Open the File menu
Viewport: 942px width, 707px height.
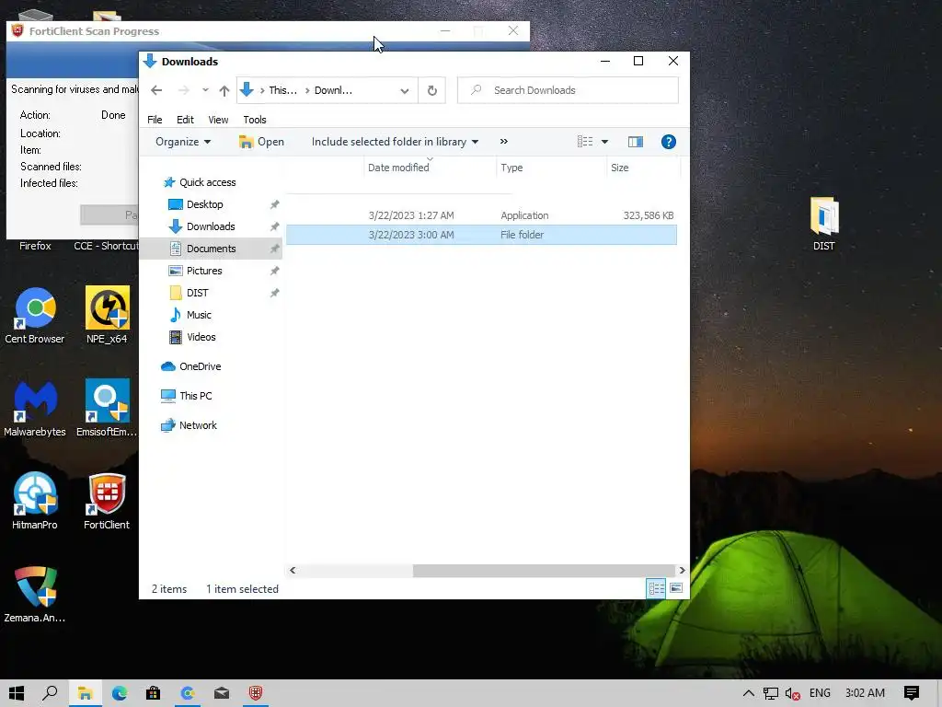155,120
